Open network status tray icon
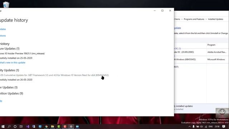 [x=206, y=126]
